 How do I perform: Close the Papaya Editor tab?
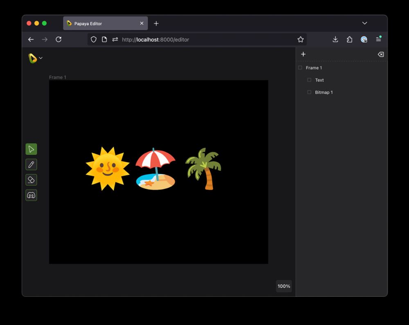[142, 23]
